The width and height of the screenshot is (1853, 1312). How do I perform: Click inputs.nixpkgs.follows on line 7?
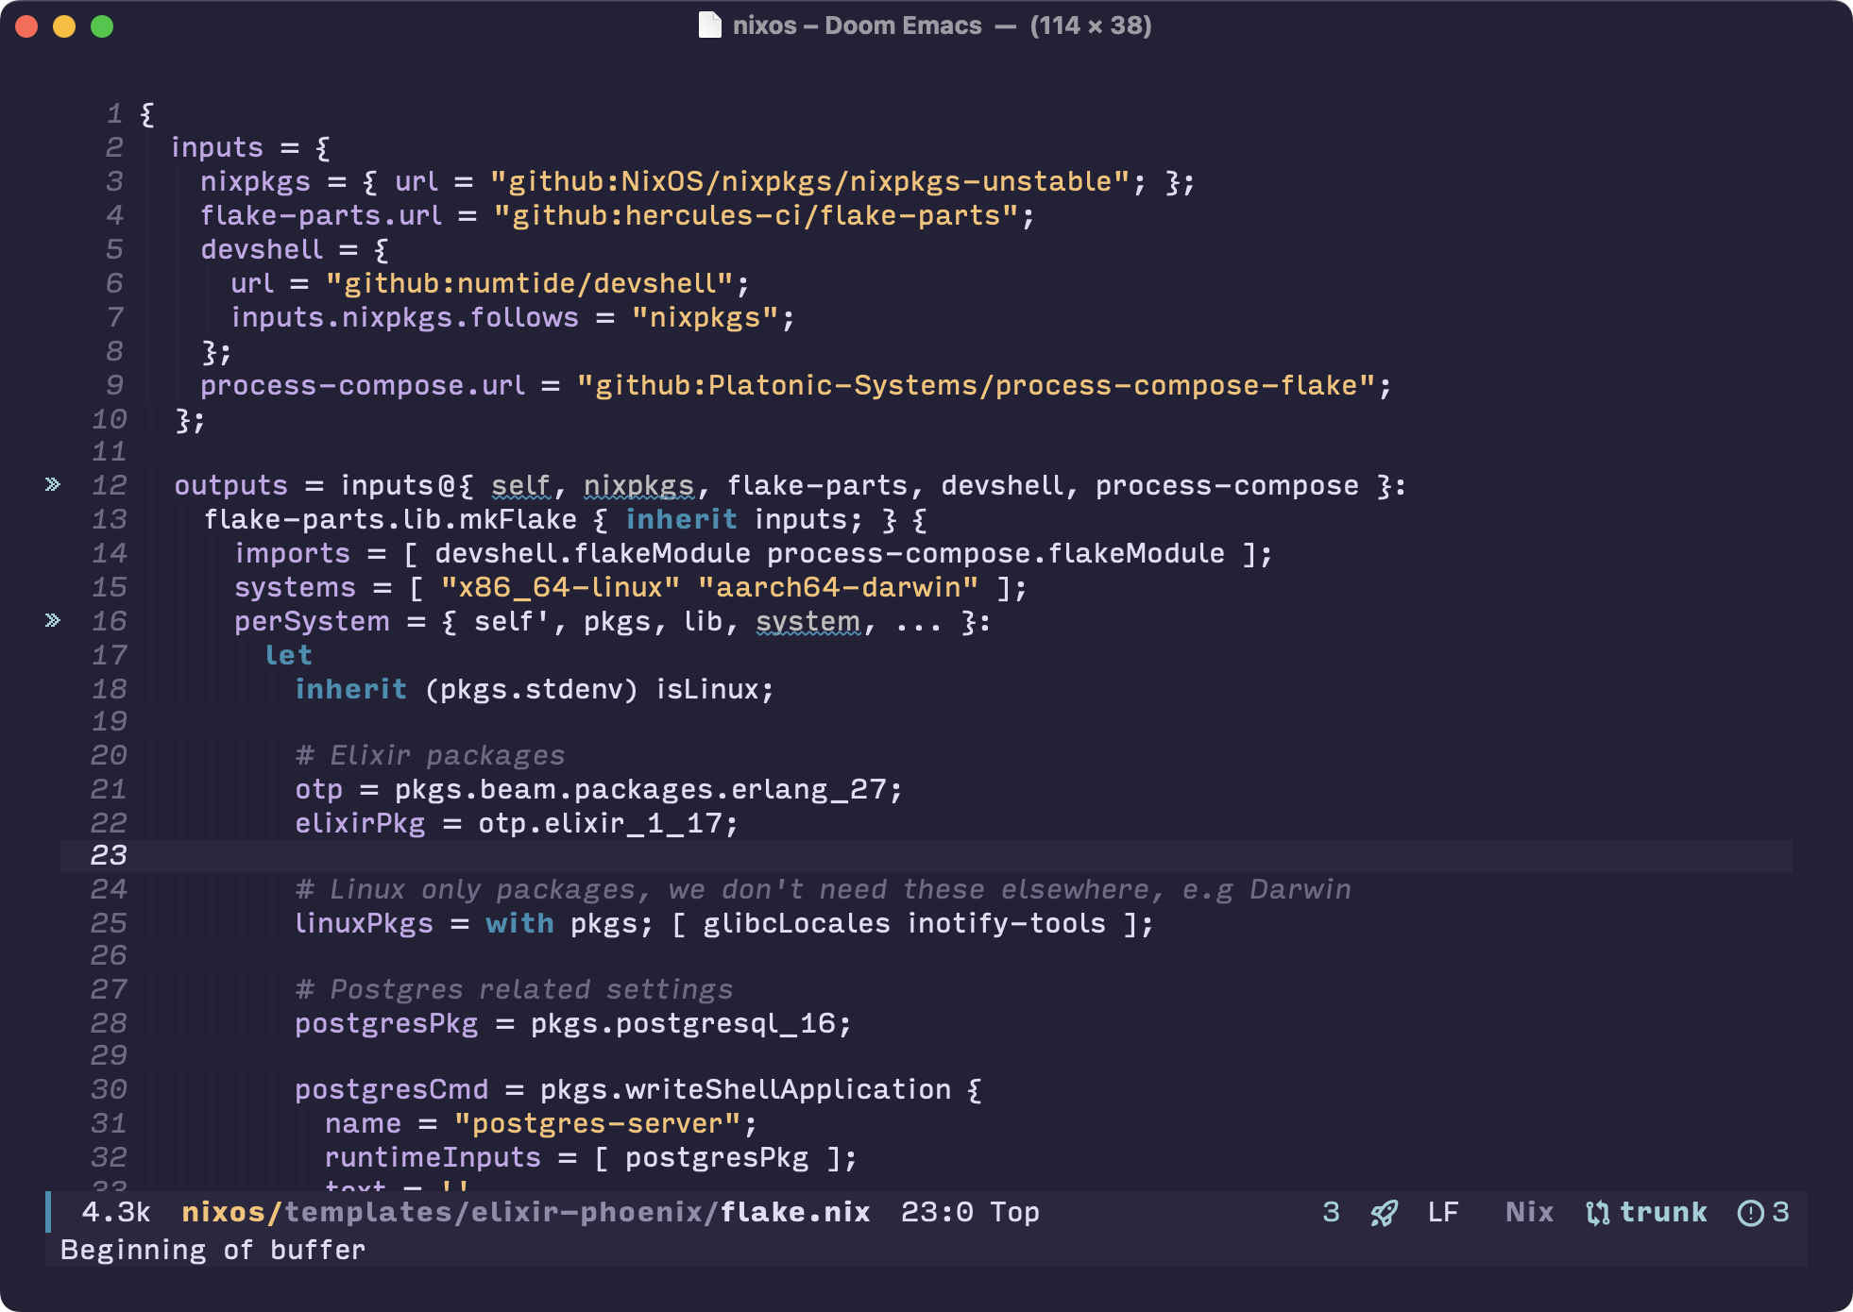(404, 318)
